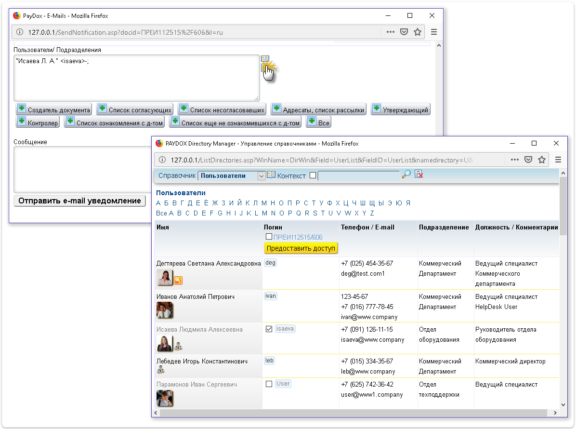This screenshot has height=429, width=576.
Task: Click the Pocket save icon in the directory window
Action: pos(528,160)
